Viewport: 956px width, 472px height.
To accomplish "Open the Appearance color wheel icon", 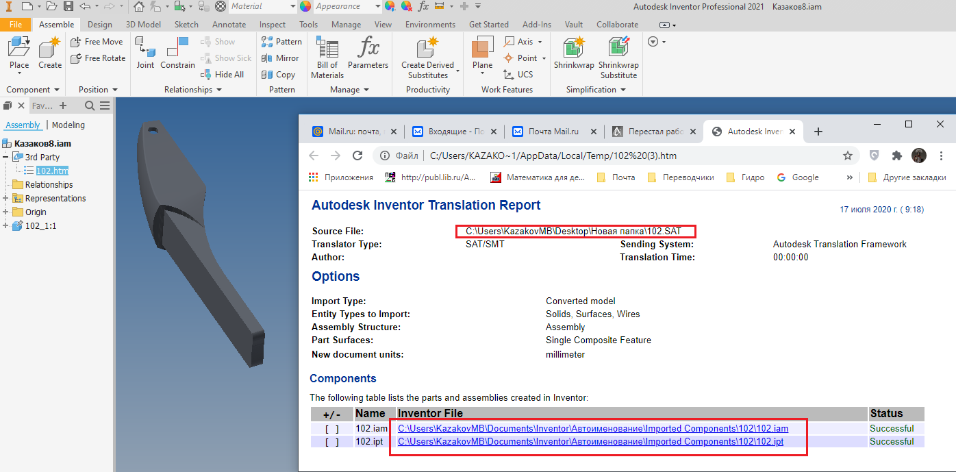I will pos(305,6).
